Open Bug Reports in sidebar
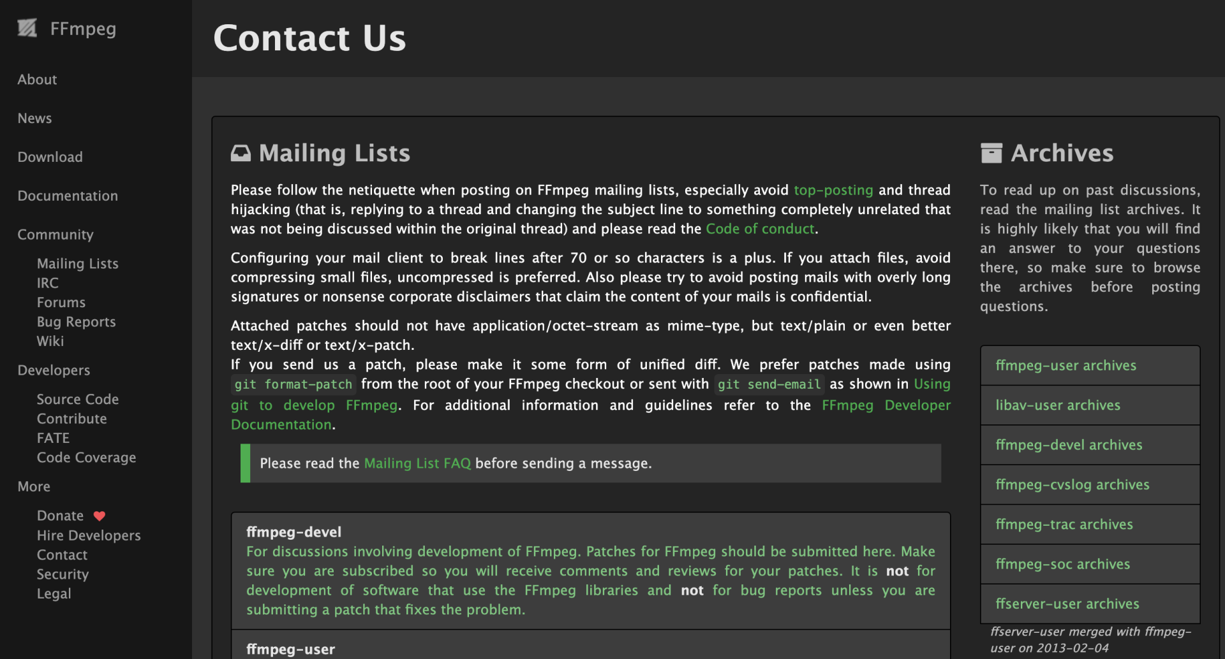 point(76,322)
